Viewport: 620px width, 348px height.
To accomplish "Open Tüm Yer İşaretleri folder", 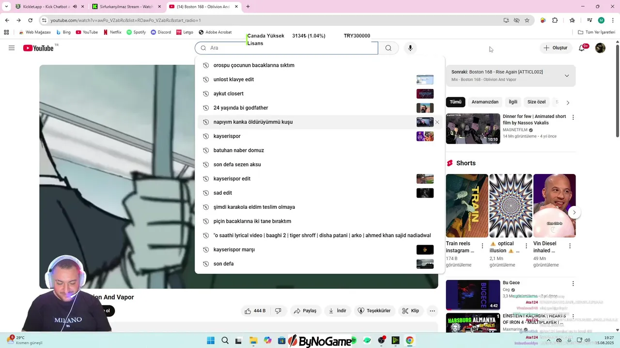I will (x=597, y=32).
